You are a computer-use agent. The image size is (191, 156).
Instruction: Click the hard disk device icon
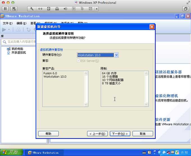49,9
